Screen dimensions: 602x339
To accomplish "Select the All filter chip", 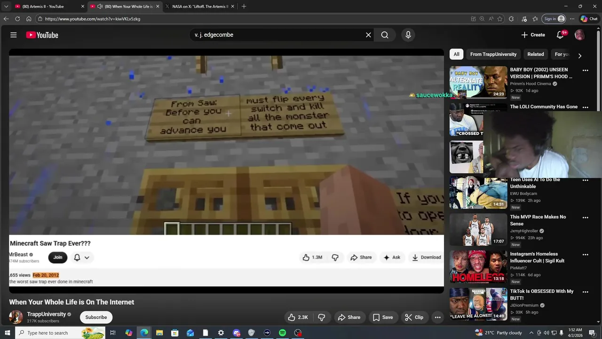I will (456, 54).
